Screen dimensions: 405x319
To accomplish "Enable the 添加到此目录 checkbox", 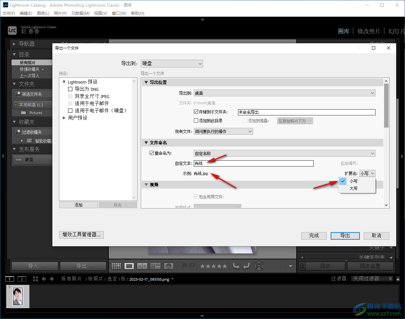I will (x=196, y=121).
